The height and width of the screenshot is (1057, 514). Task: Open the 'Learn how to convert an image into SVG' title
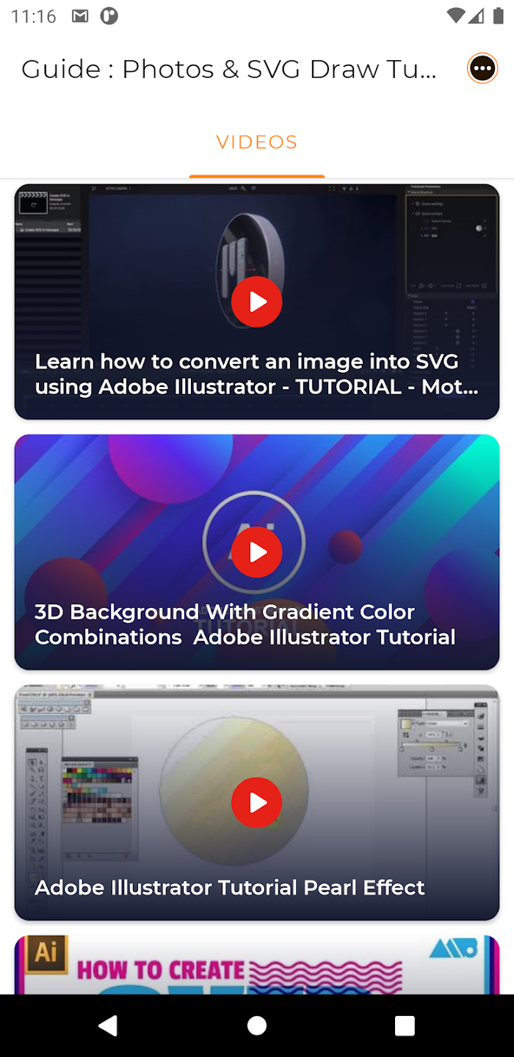(257, 374)
